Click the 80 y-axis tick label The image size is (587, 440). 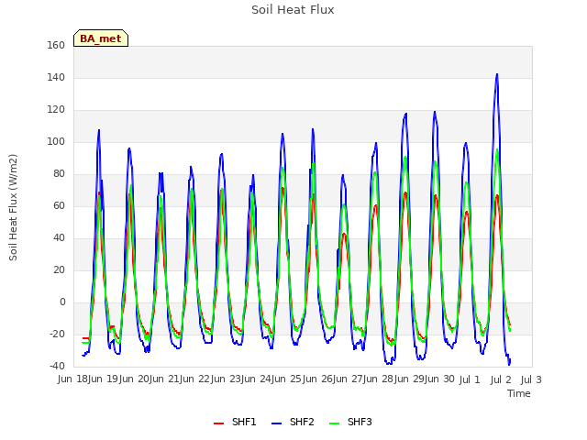pyautogui.click(x=59, y=174)
